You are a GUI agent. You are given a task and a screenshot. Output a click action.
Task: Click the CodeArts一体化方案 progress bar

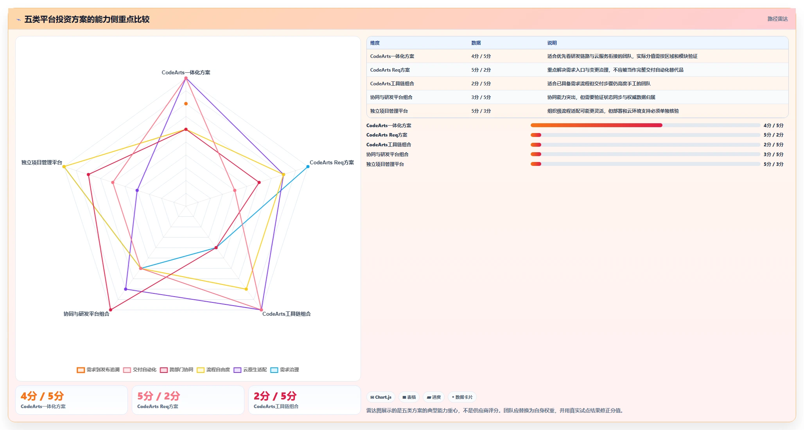(x=645, y=125)
